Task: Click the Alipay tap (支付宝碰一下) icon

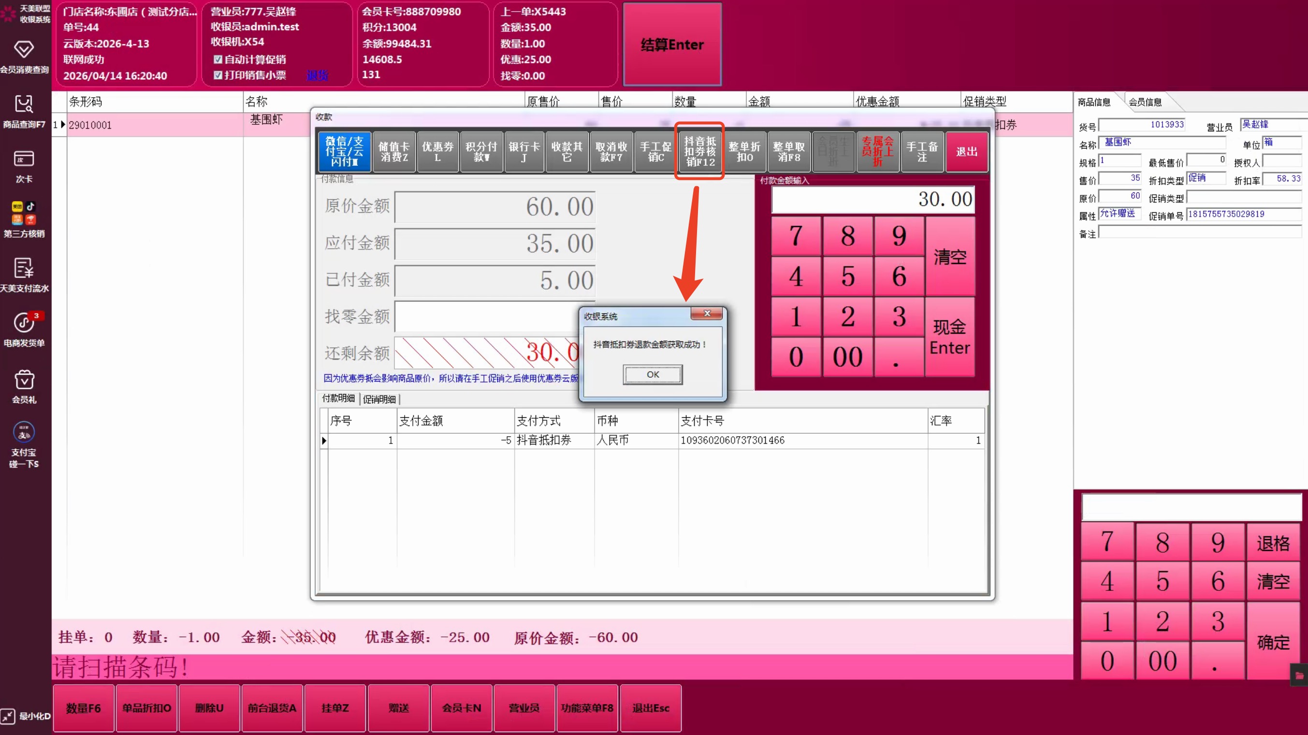Action: 24,433
